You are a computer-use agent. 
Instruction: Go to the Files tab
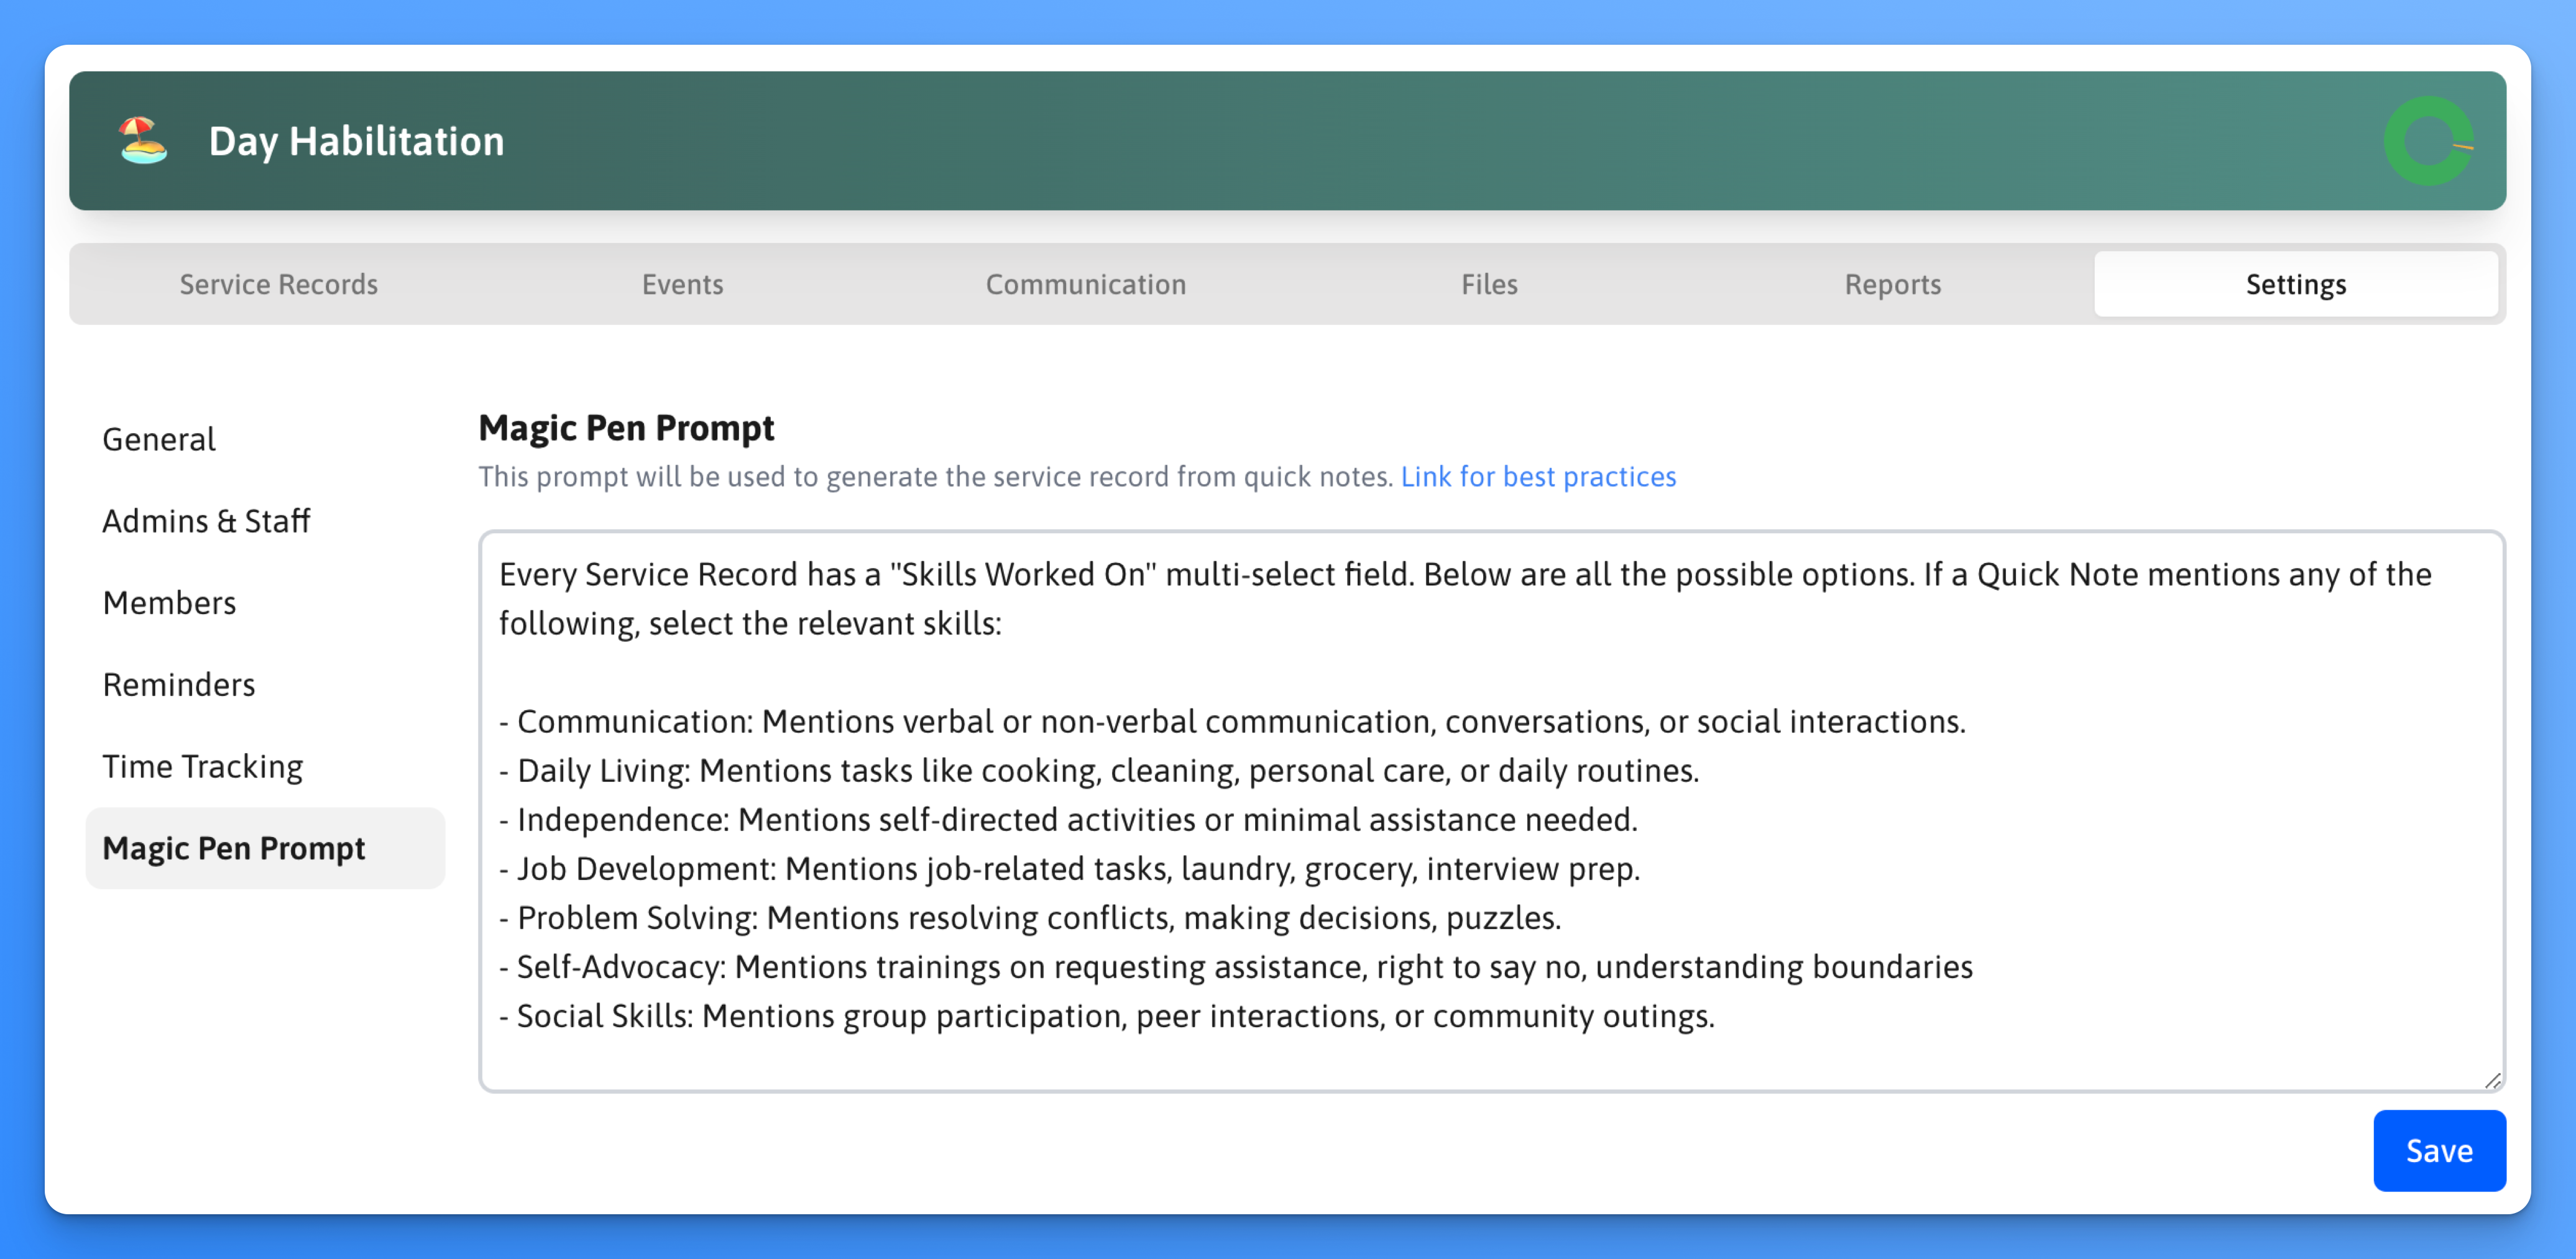tap(1489, 285)
